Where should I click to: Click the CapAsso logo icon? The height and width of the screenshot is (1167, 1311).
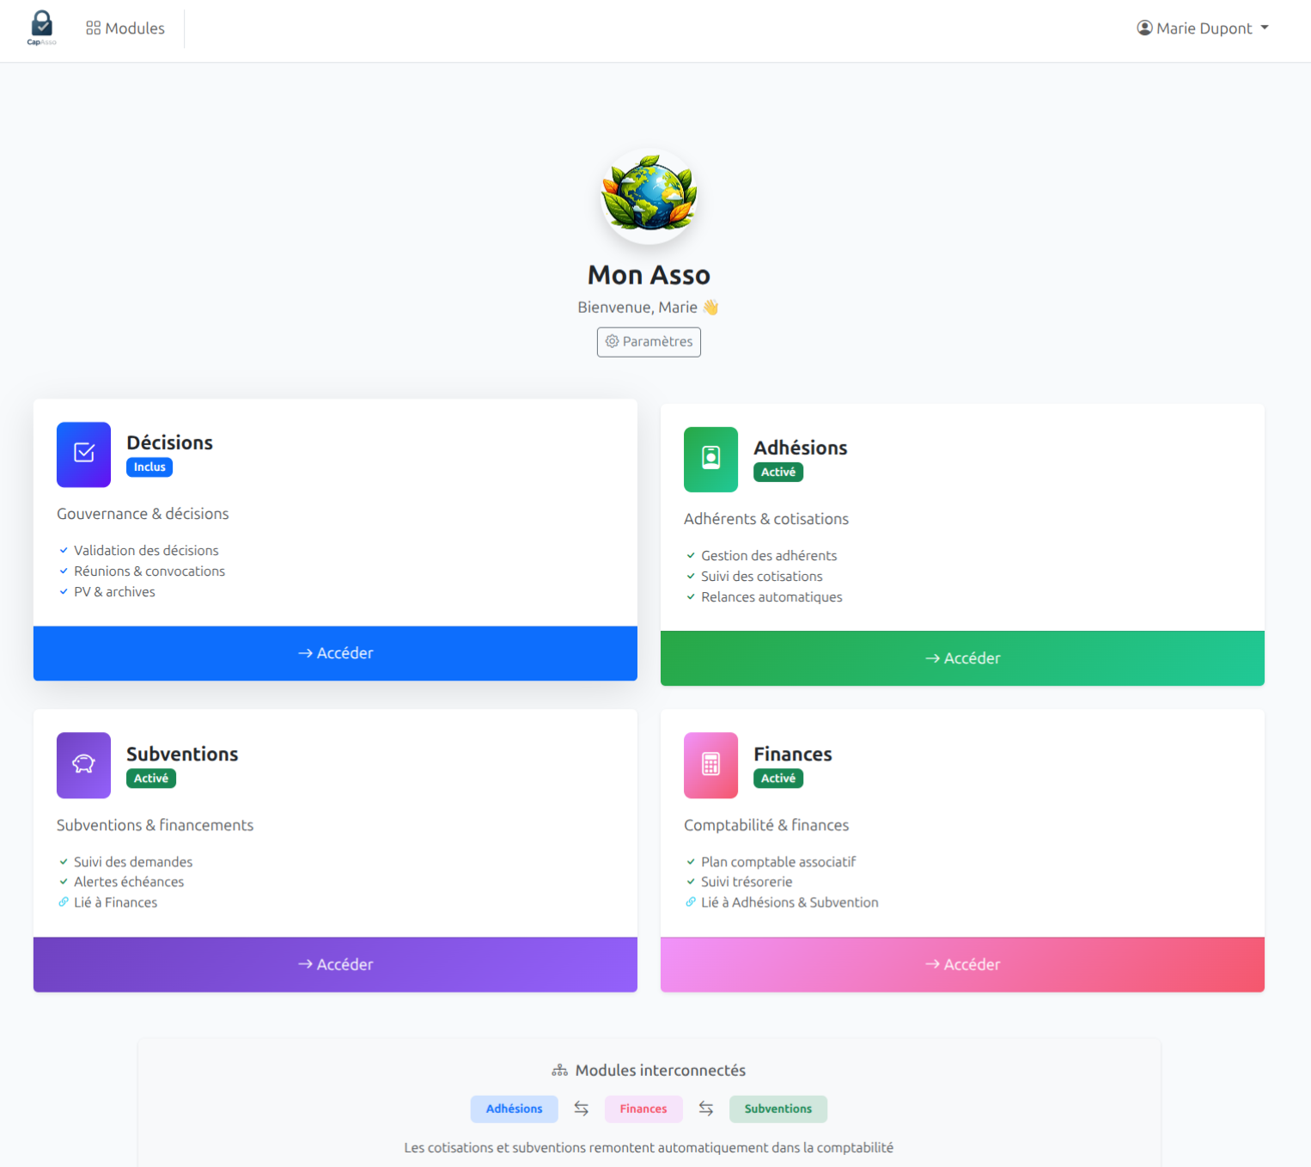tap(41, 27)
